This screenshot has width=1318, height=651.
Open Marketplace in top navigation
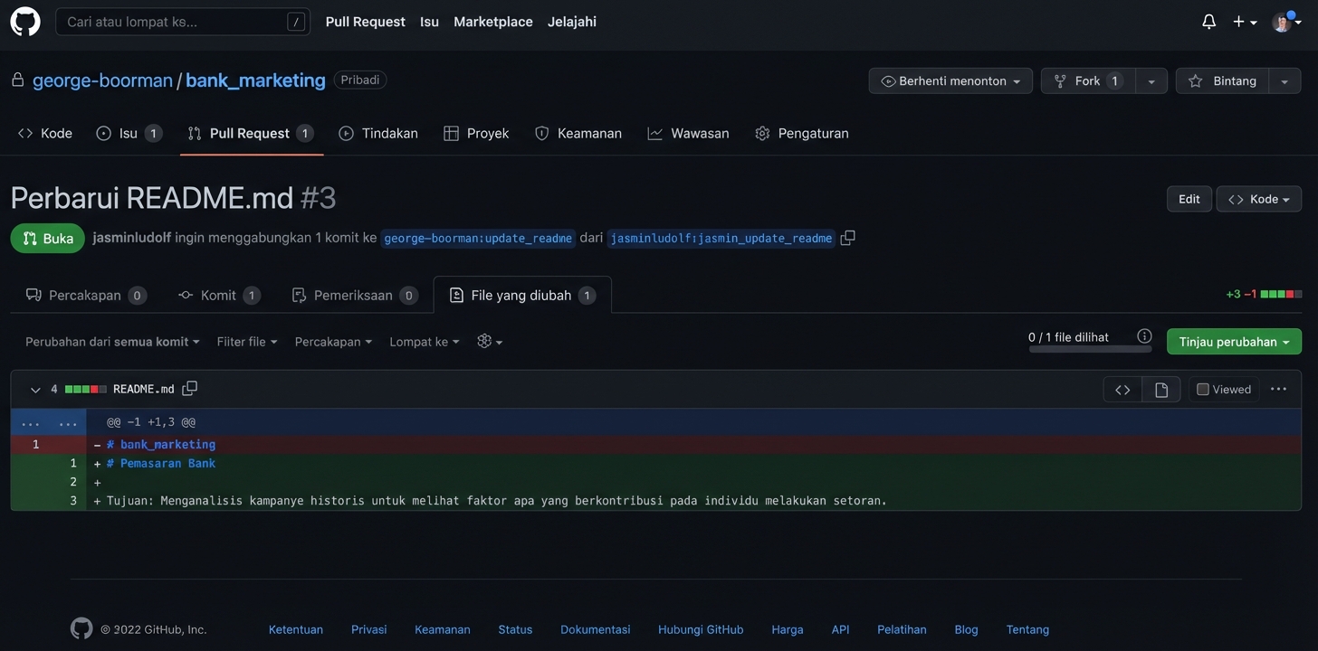pos(493,22)
